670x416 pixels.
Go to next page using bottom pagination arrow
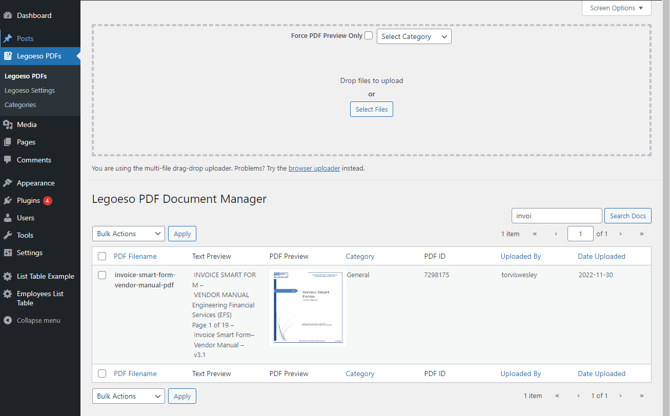click(x=620, y=396)
